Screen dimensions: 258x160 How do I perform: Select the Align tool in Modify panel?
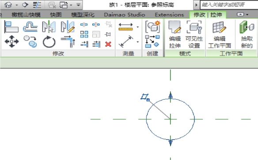[x=11, y=27]
